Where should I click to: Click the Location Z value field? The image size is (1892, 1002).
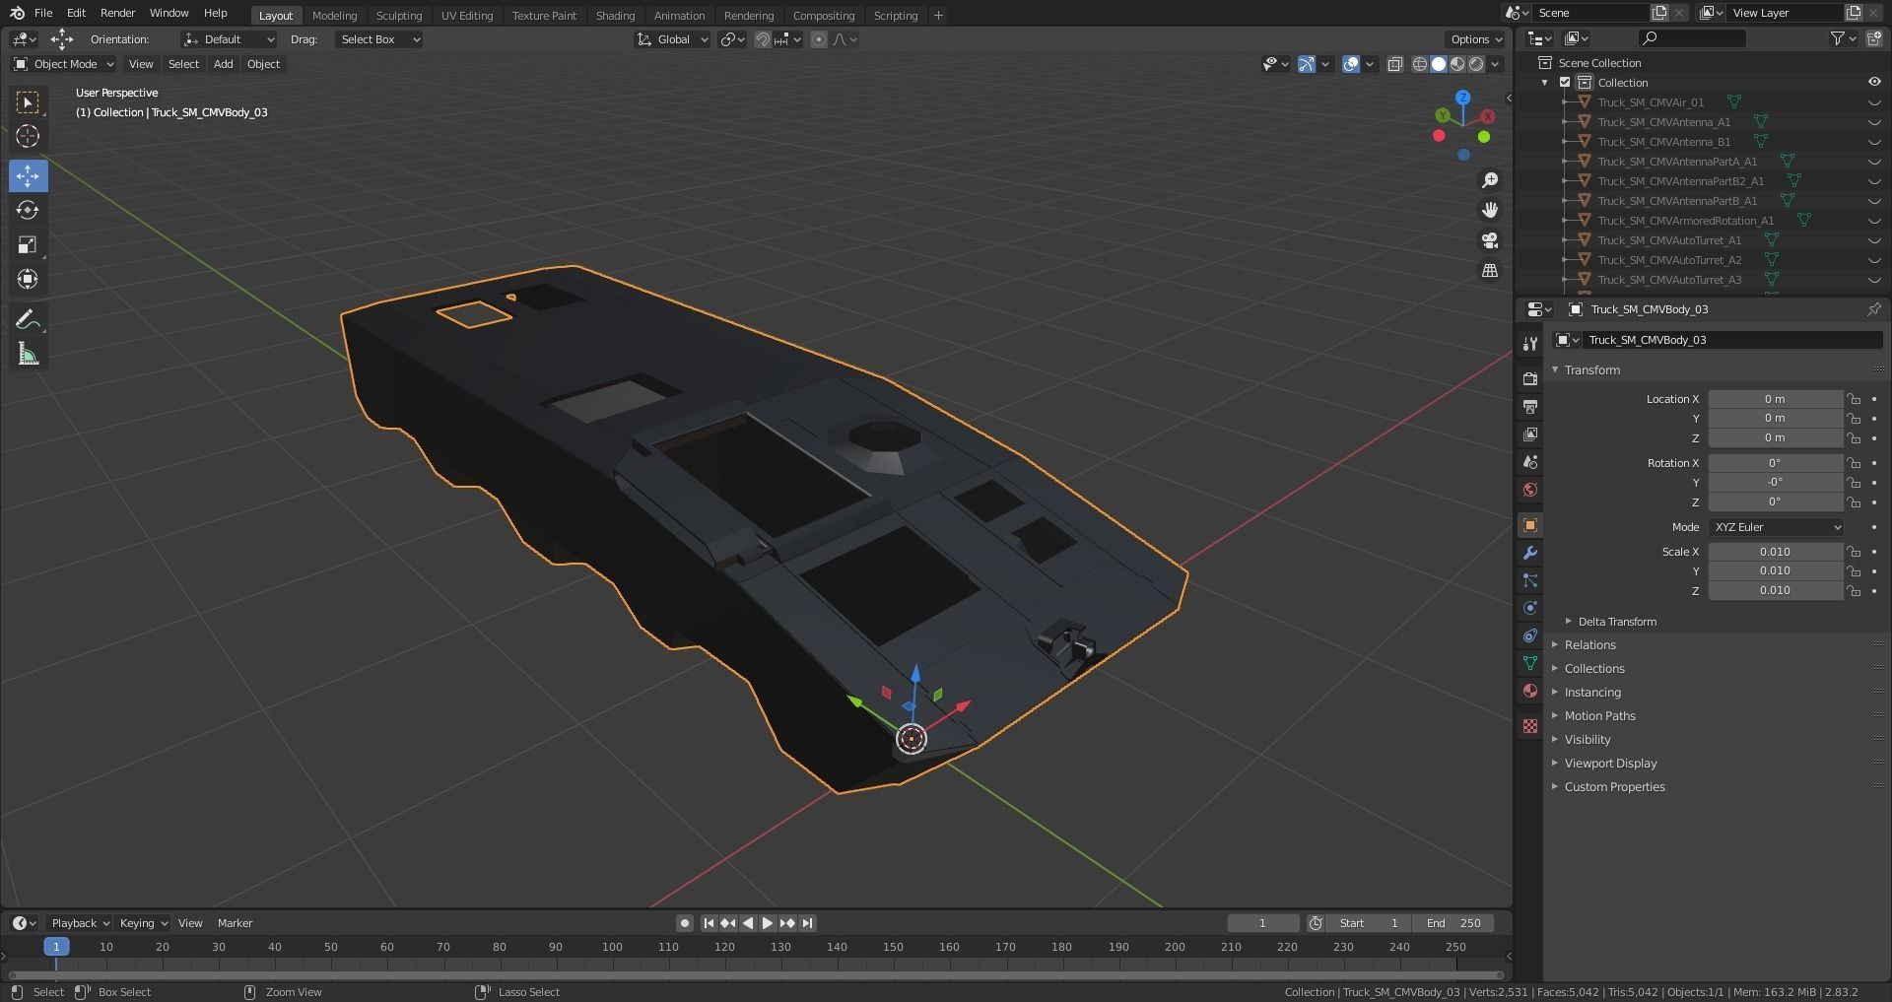[x=1775, y=437]
